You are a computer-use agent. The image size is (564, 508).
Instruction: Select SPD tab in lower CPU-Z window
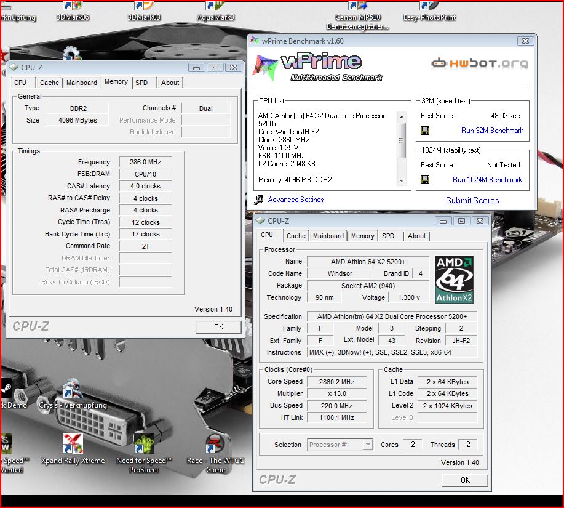(388, 236)
